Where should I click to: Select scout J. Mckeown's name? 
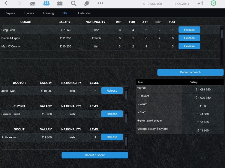tap(9, 137)
